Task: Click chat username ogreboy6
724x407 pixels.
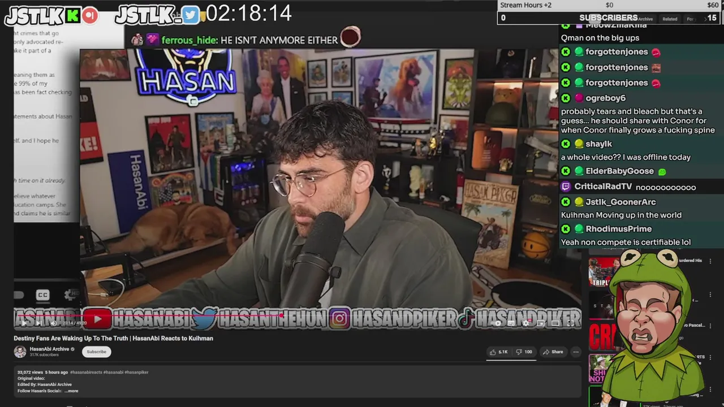Action: click(x=605, y=98)
